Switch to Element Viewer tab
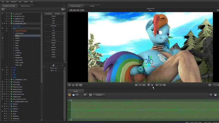 tap(25, 6)
